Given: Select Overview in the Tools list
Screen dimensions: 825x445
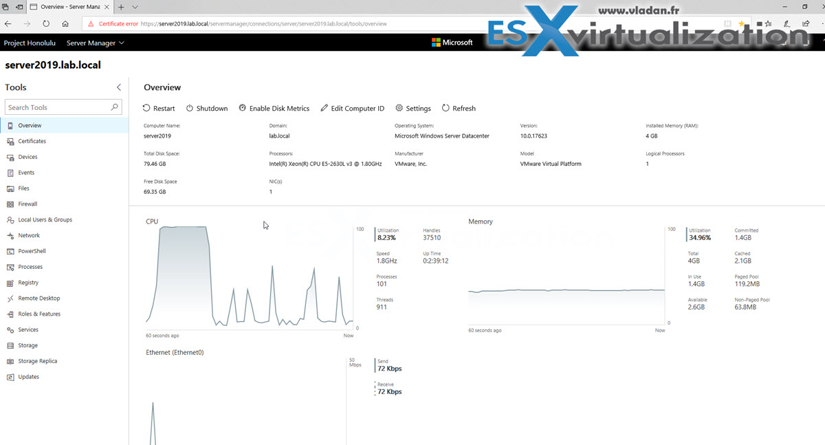Looking at the screenshot, I should [64, 126].
